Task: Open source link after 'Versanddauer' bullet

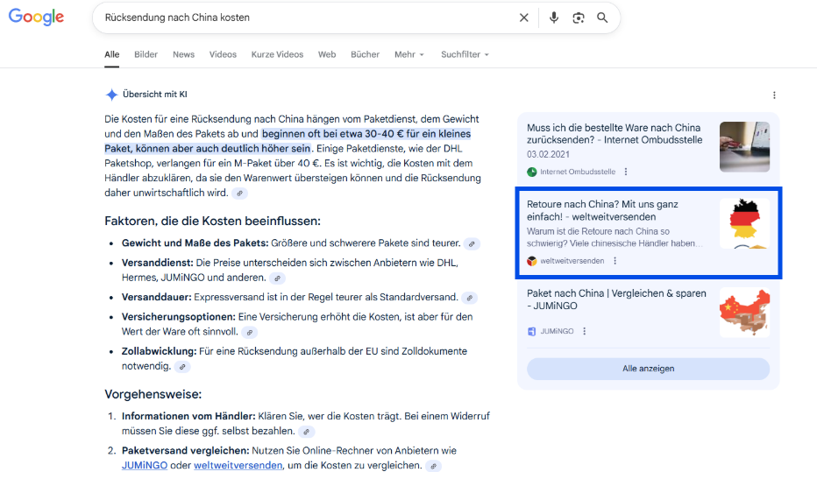Action: tap(470, 298)
